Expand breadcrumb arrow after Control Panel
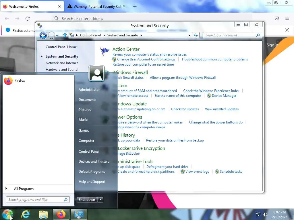 (104, 35)
